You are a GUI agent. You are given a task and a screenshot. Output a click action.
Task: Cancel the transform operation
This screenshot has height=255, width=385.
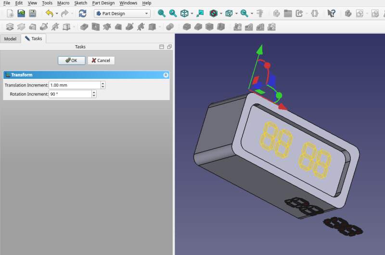(x=101, y=60)
